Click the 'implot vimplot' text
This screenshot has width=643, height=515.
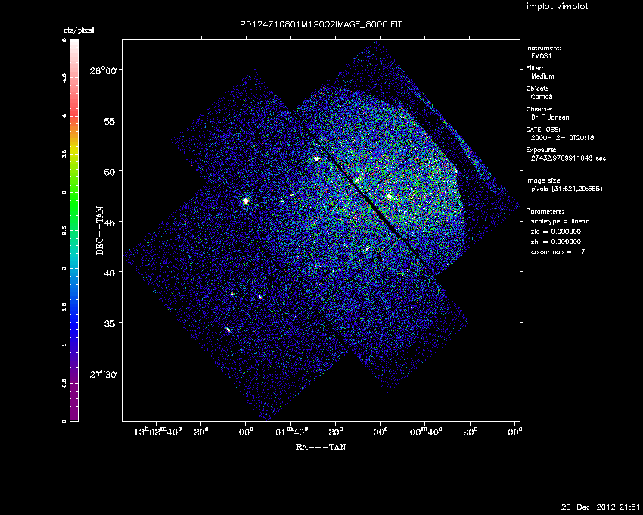pos(557,7)
